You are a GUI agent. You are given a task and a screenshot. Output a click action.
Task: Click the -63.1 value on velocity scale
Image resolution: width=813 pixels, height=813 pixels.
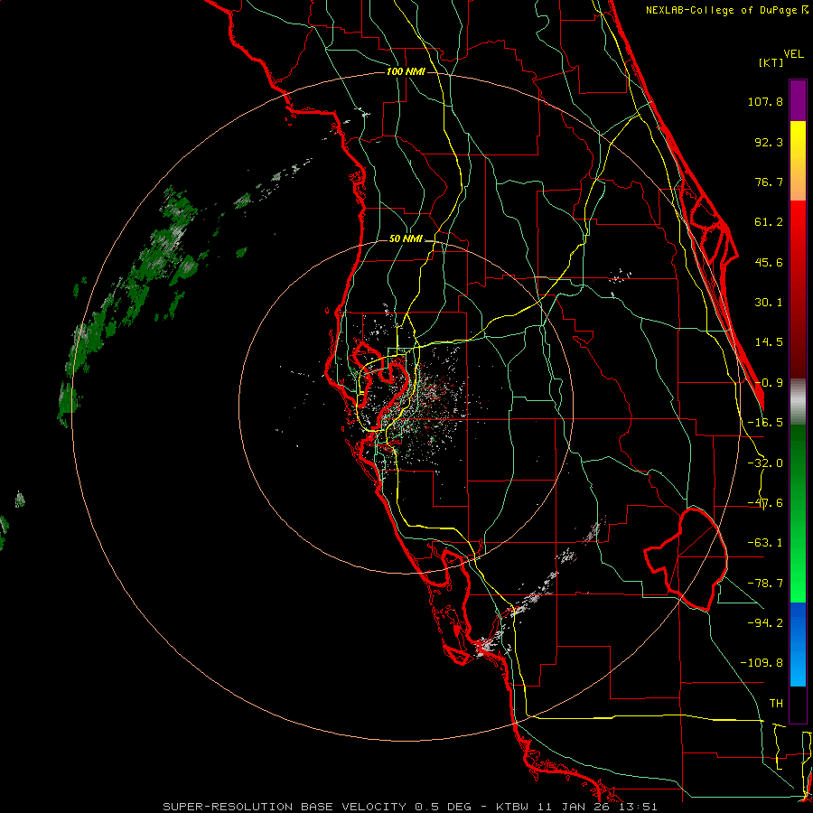coord(765,543)
